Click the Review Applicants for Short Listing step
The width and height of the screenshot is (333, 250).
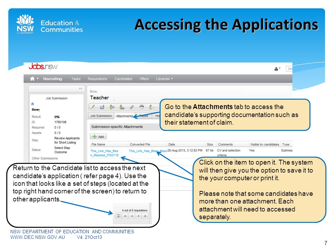tap(67, 140)
